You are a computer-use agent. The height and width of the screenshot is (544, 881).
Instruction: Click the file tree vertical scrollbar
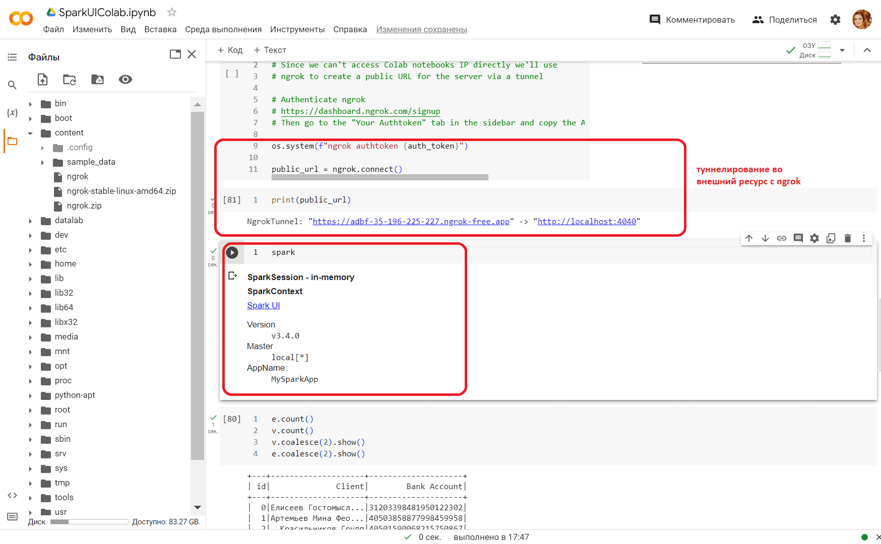click(x=198, y=286)
